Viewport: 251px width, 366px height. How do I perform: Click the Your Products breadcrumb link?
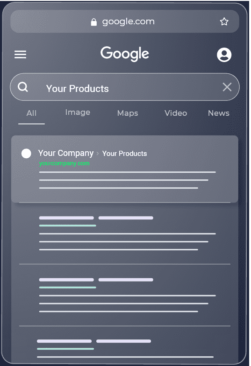click(x=124, y=154)
